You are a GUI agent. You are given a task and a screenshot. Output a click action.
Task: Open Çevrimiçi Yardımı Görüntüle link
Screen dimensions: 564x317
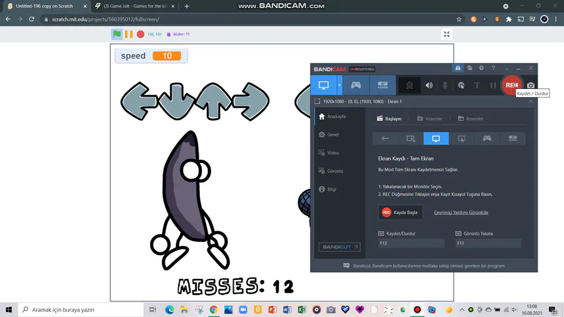(x=461, y=212)
